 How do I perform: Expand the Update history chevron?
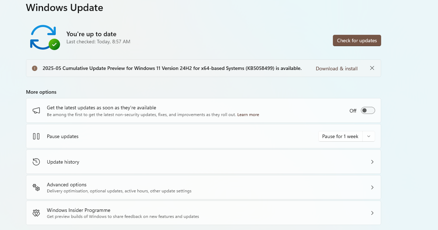point(372,162)
